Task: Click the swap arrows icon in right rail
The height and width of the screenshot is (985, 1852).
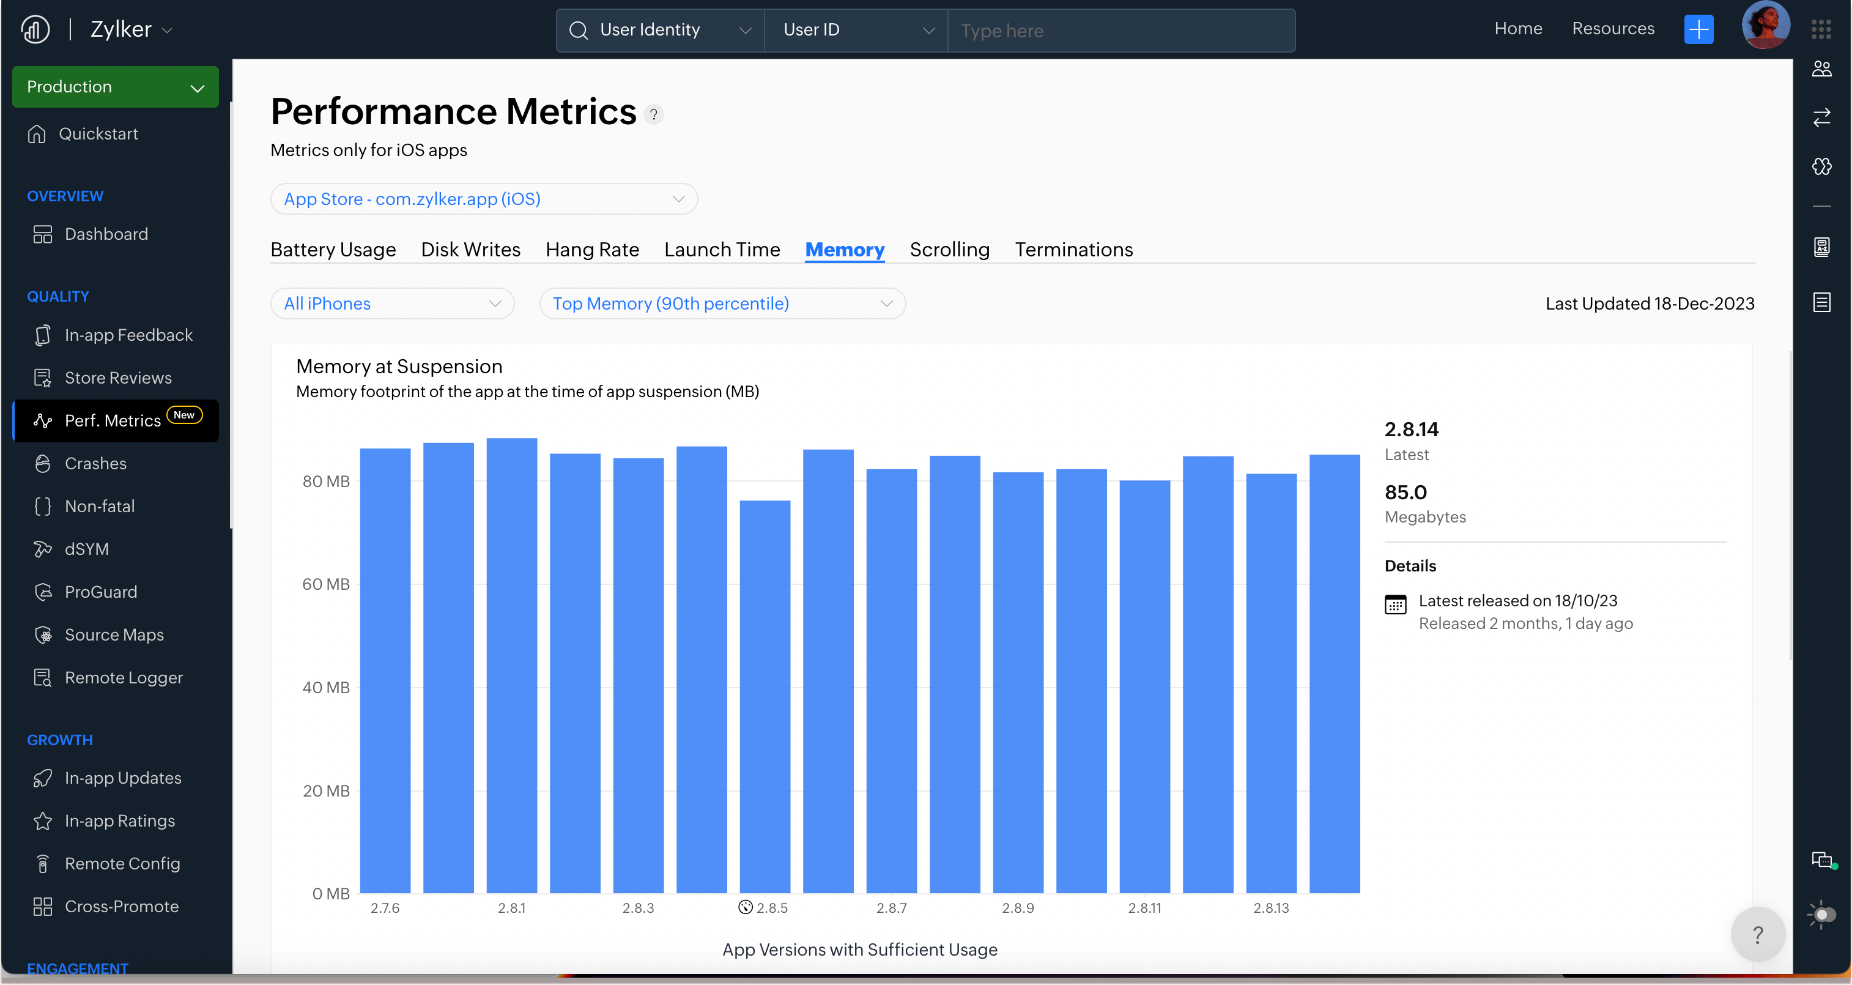Action: point(1821,118)
